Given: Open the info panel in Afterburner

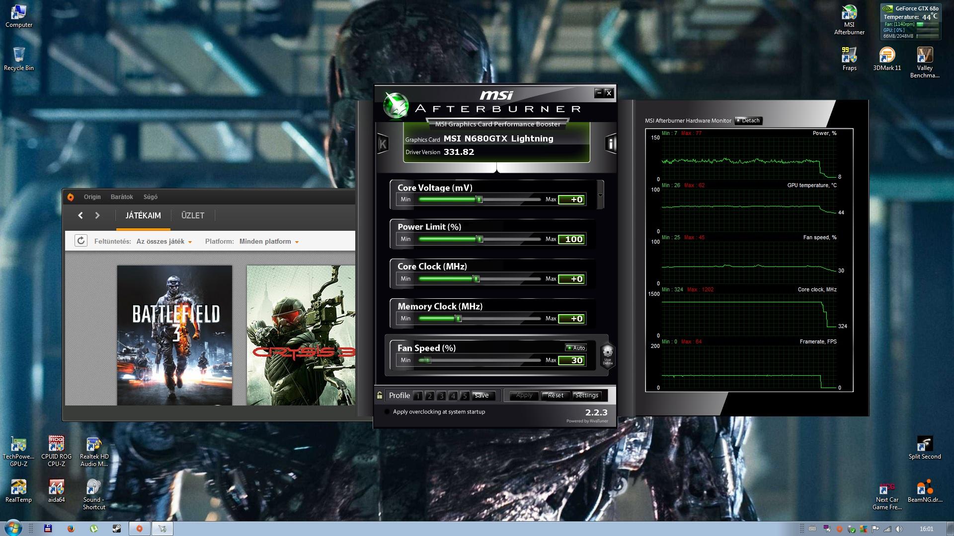Looking at the screenshot, I should [x=611, y=144].
